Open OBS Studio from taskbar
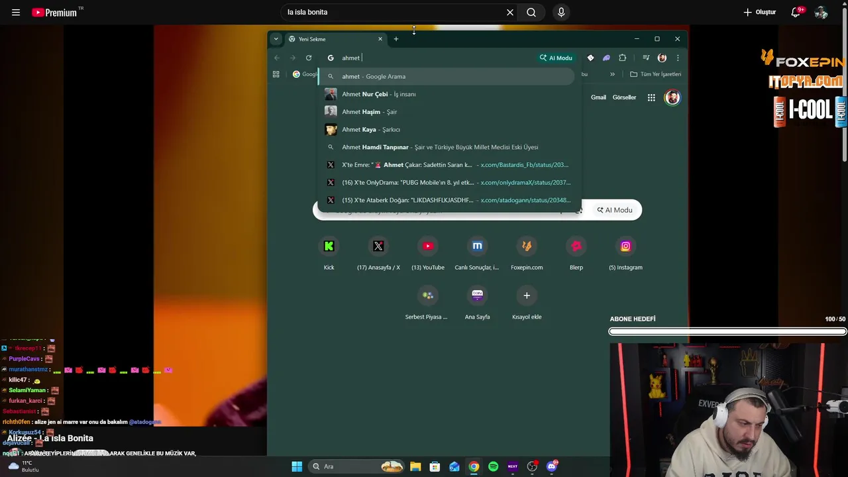This screenshot has width=848, height=477. point(532,466)
